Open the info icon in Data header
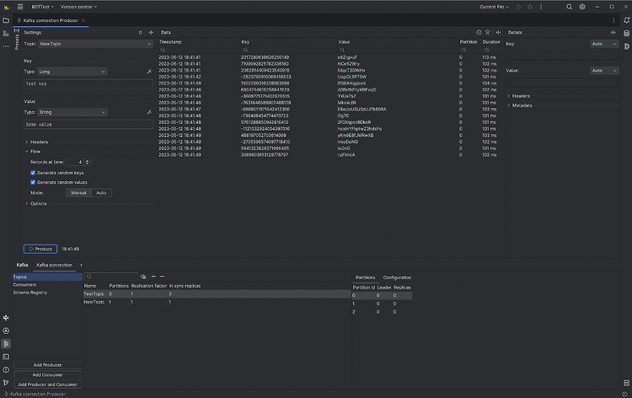This screenshot has height=398, width=632. coord(479,32)
